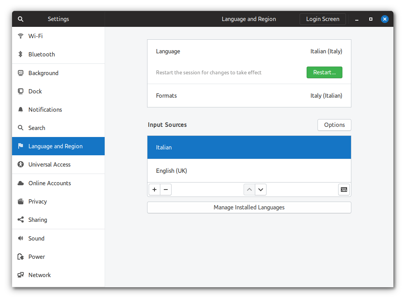Click the Search magnifier icon in sidebar
This screenshot has height=302, width=407.
tap(21, 128)
